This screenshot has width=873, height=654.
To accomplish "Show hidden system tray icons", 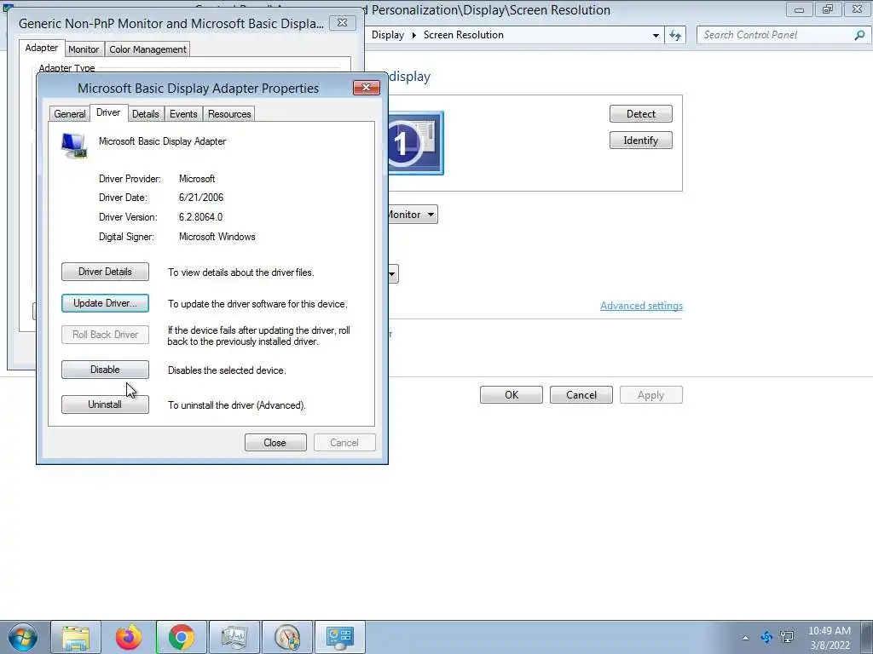I will coord(745,638).
